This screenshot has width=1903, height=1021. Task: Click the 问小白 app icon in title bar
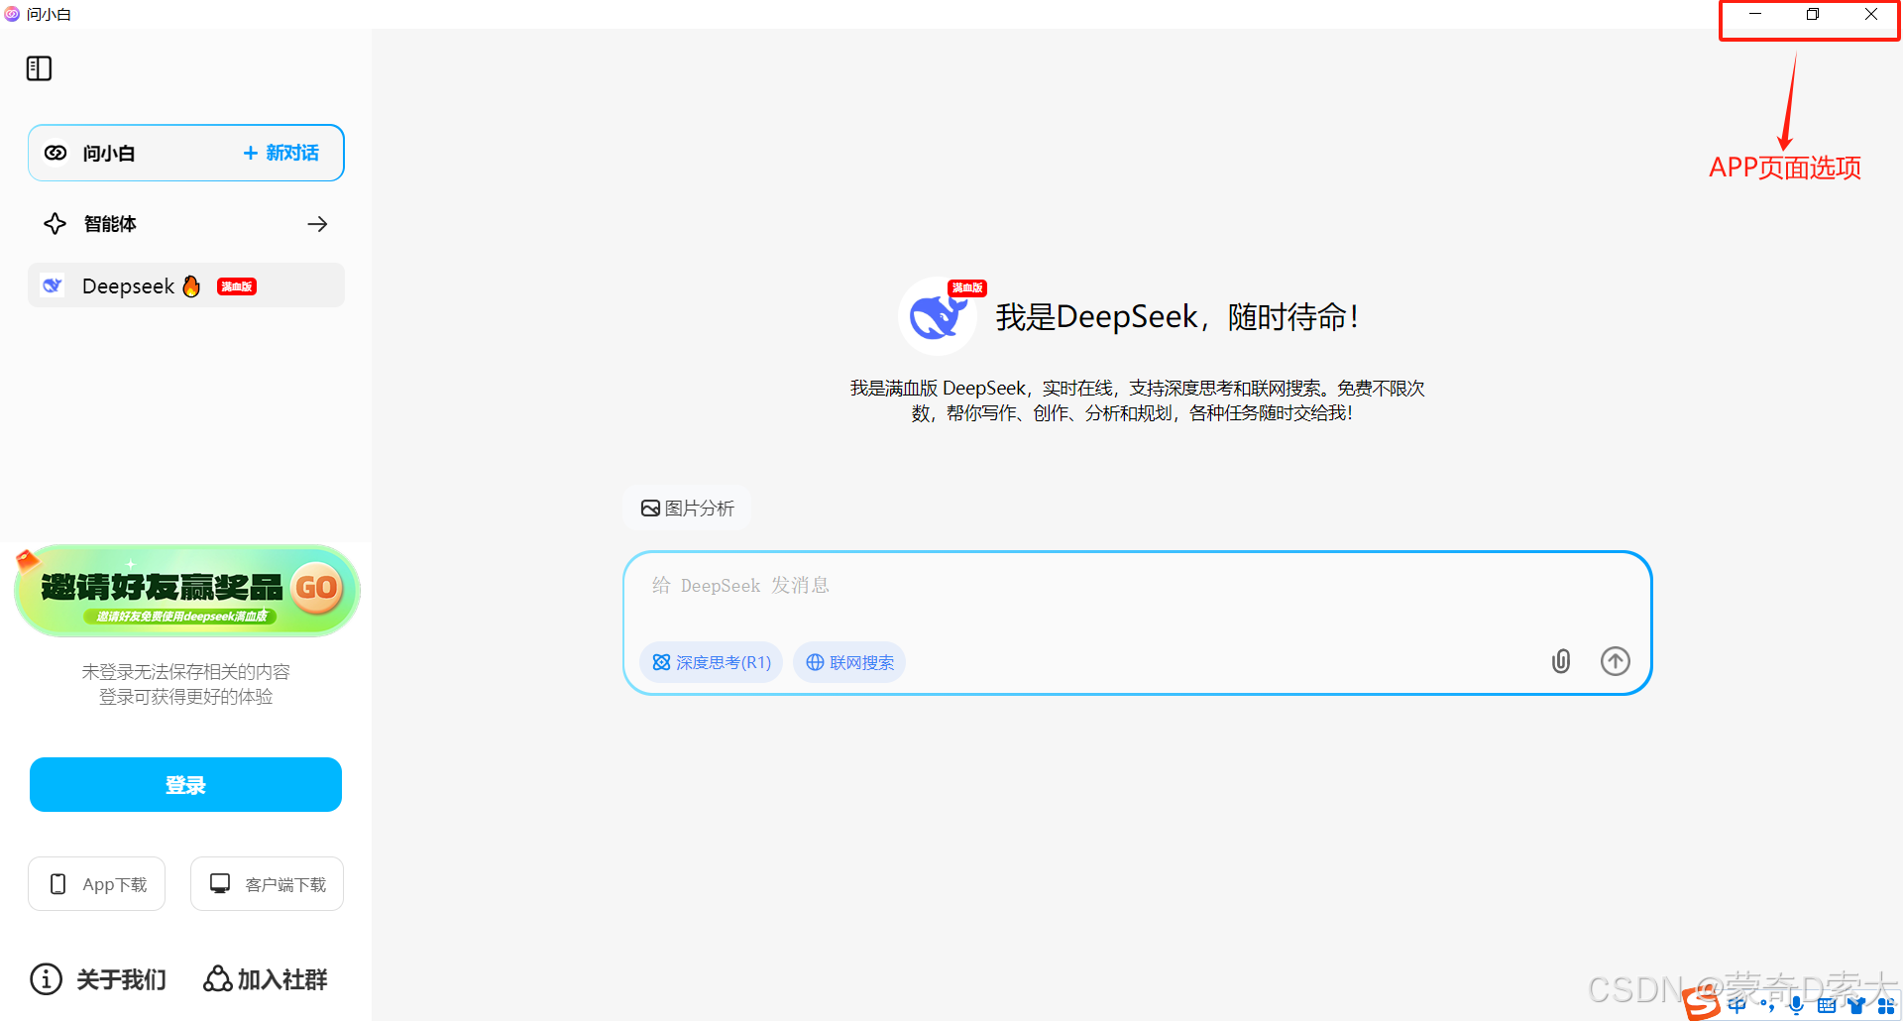click(12, 14)
